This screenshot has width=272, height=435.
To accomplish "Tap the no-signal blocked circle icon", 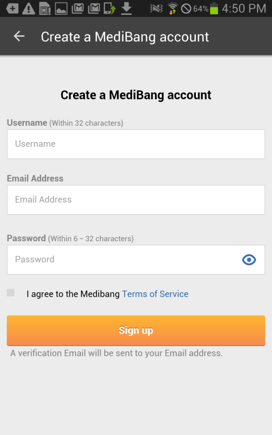I will coord(186,8).
